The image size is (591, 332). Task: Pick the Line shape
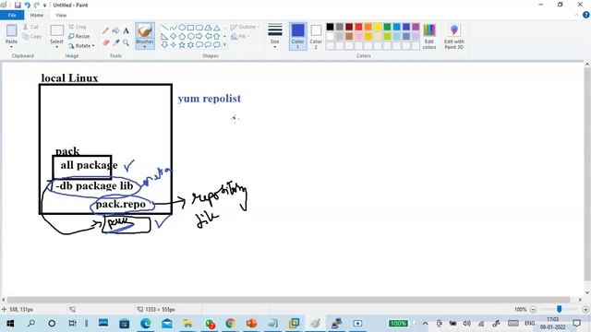pyautogui.click(x=164, y=28)
